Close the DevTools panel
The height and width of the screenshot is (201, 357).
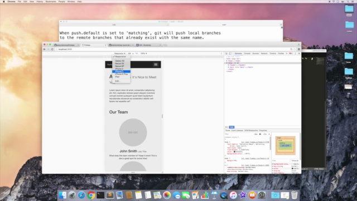click(x=299, y=54)
